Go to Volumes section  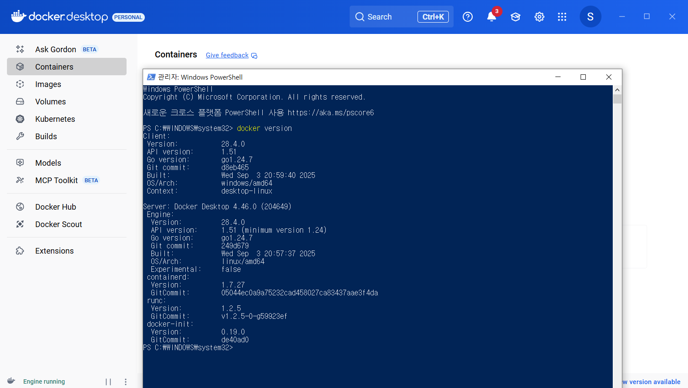click(67, 101)
